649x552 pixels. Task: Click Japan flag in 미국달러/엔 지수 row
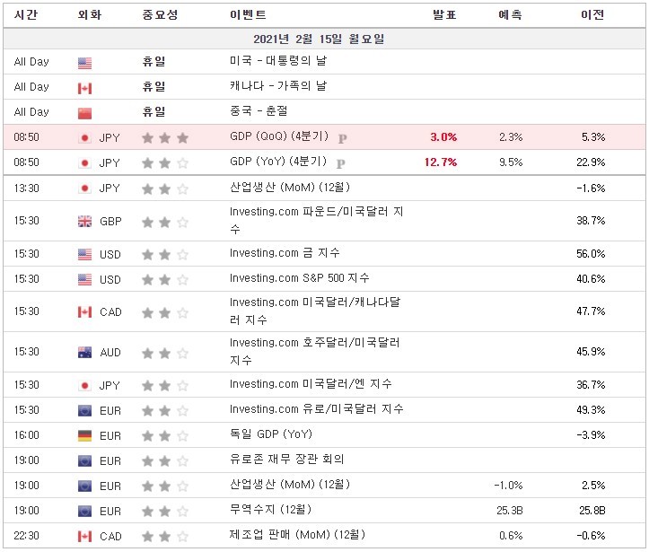click(84, 386)
